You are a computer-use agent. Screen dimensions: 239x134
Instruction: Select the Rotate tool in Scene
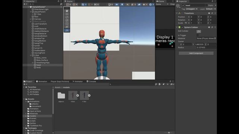(67, 17)
